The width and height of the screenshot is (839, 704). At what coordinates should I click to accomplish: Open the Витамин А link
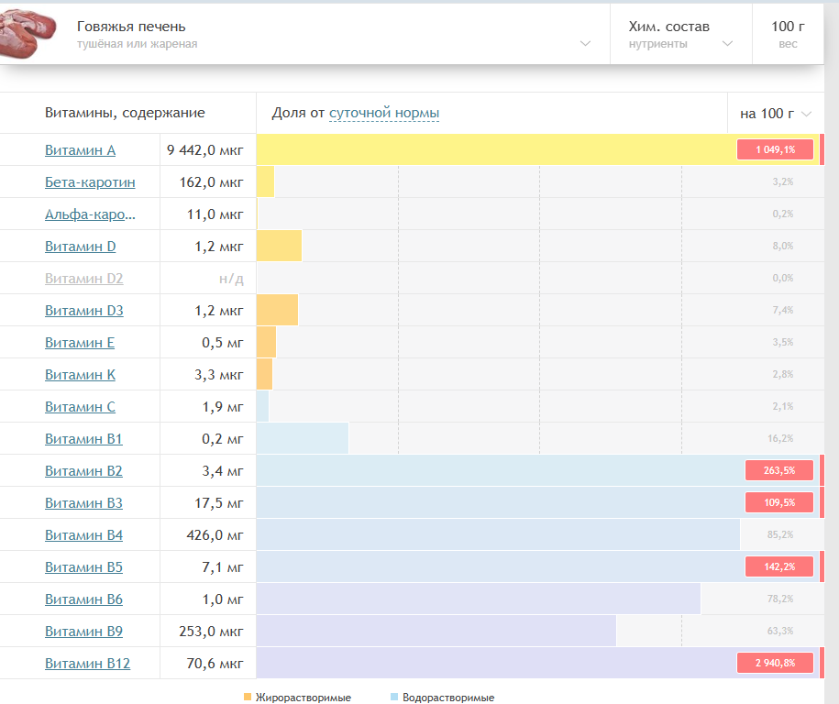pyautogui.click(x=80, y=150)
